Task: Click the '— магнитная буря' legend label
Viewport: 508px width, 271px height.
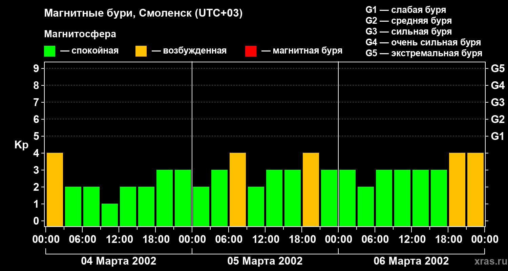Action: [302, 51]
